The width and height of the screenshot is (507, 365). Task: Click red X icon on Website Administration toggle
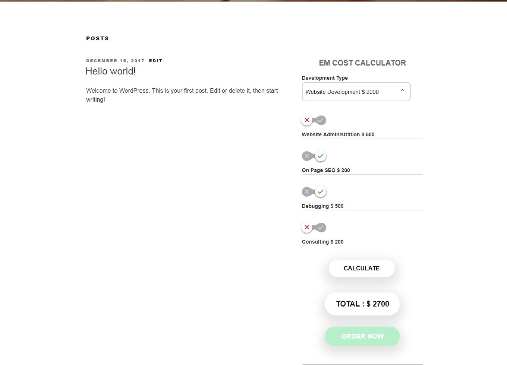[x=307, y=120]
